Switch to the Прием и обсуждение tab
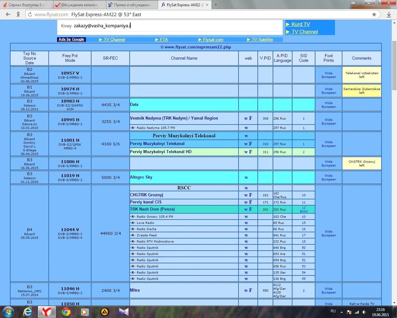This screenshot has width=397, height=318. coord(132,5)
